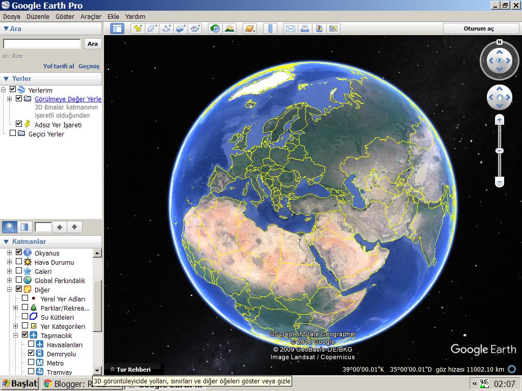Open the Başlat start button
522x391 pixels.
(x=20, y=384)
